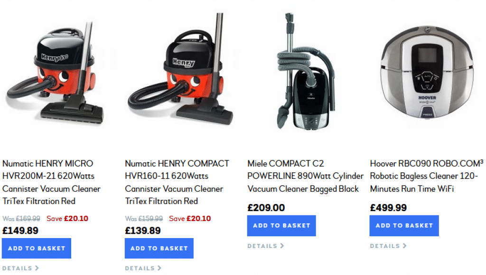Click chevron arrow next to Miele Details
Image resolution: width=486 pixels, height=275 pixels.
[282, 246]
